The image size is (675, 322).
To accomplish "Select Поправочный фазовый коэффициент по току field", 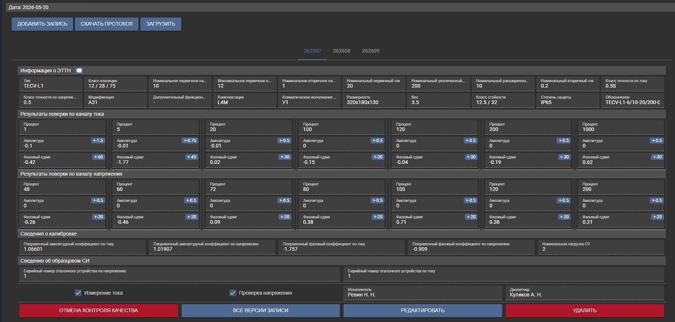I will [x=342, y=247].
